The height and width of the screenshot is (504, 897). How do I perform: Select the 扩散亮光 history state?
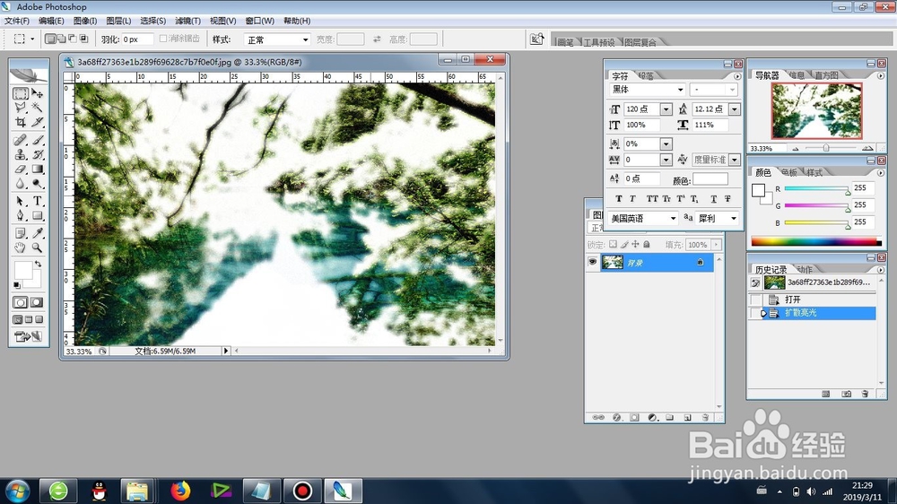813,313
